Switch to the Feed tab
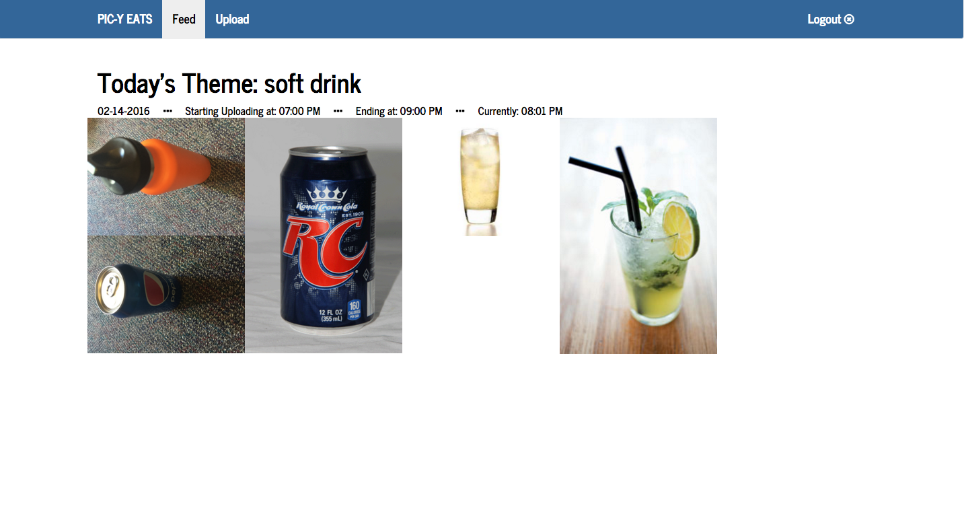The image size is (964, 506). tap(184, 19)
